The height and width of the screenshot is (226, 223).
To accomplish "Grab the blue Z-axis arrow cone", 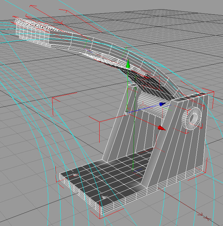I will [162, 104].
